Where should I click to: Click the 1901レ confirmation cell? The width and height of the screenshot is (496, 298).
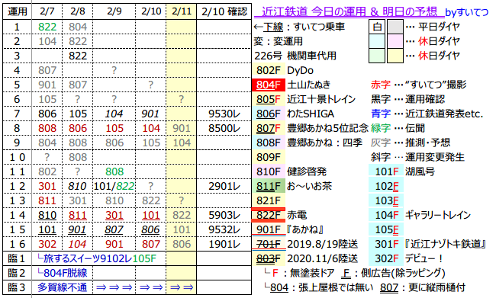[224, 245]
